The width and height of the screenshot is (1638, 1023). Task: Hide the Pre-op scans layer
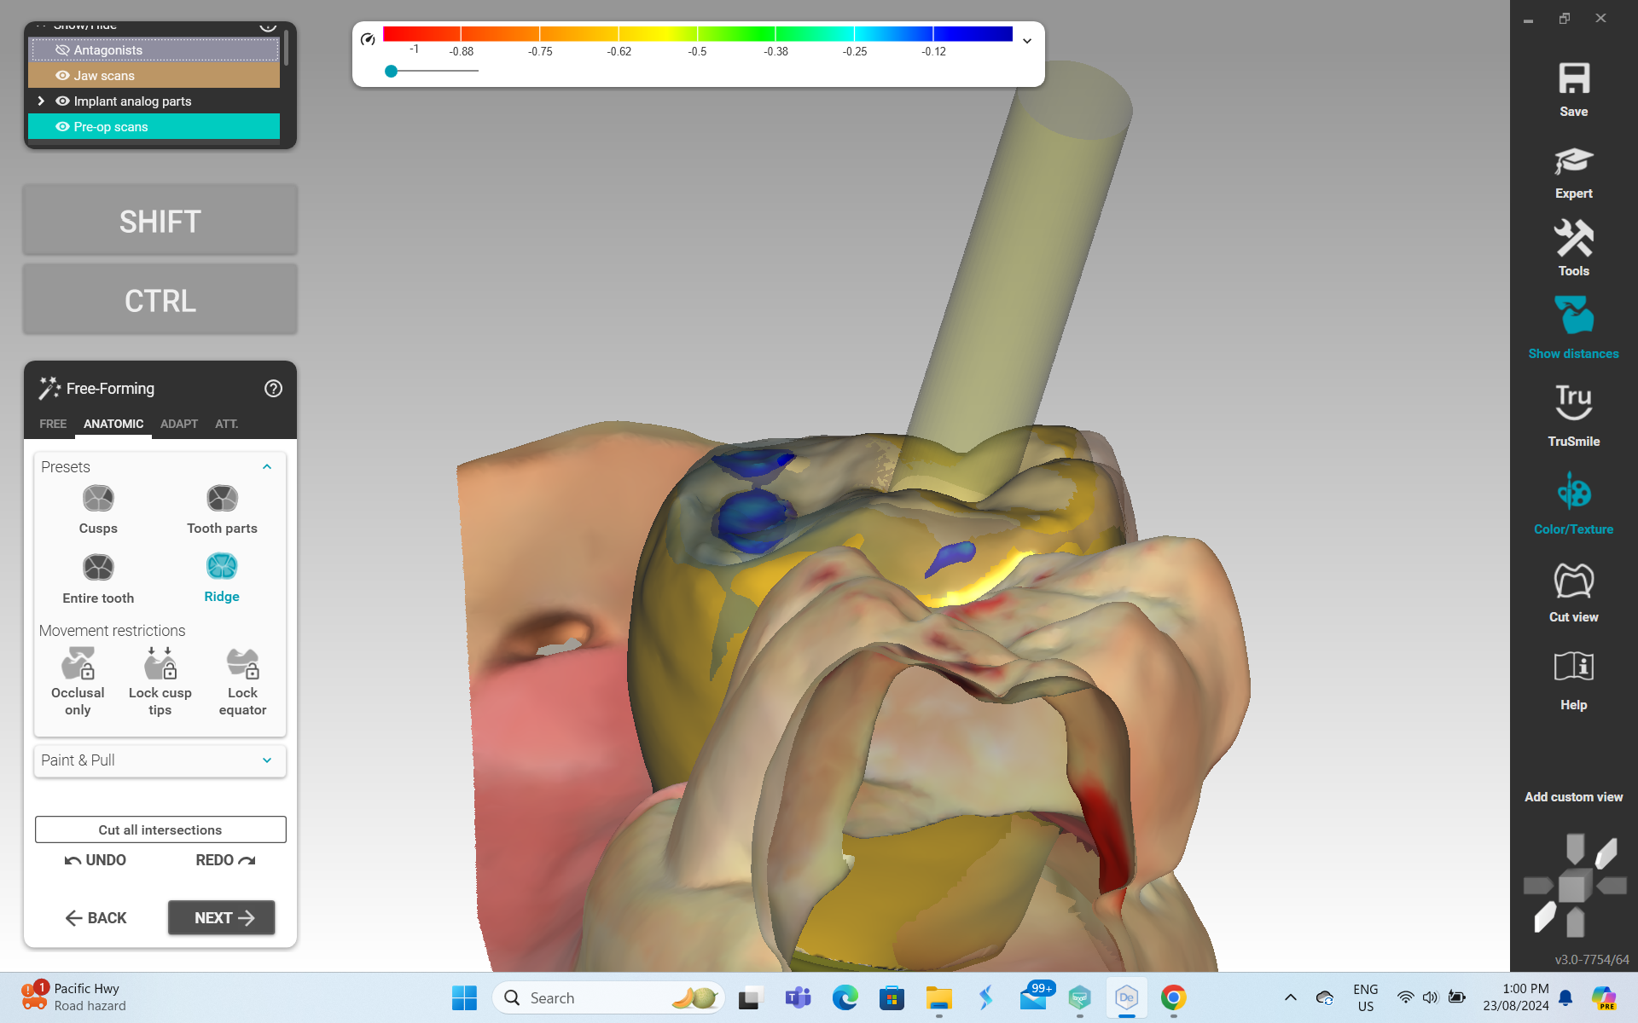coord(62,127)
